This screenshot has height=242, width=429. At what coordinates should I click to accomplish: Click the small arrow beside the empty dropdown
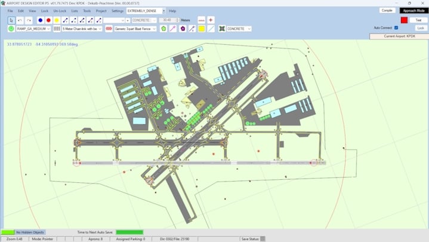pos(128,20)
